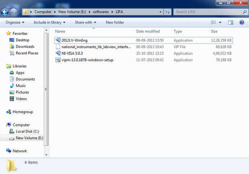Select New Volume (E:) in sidebar
The width and height of the screenshot is (249, 174).
29,138
